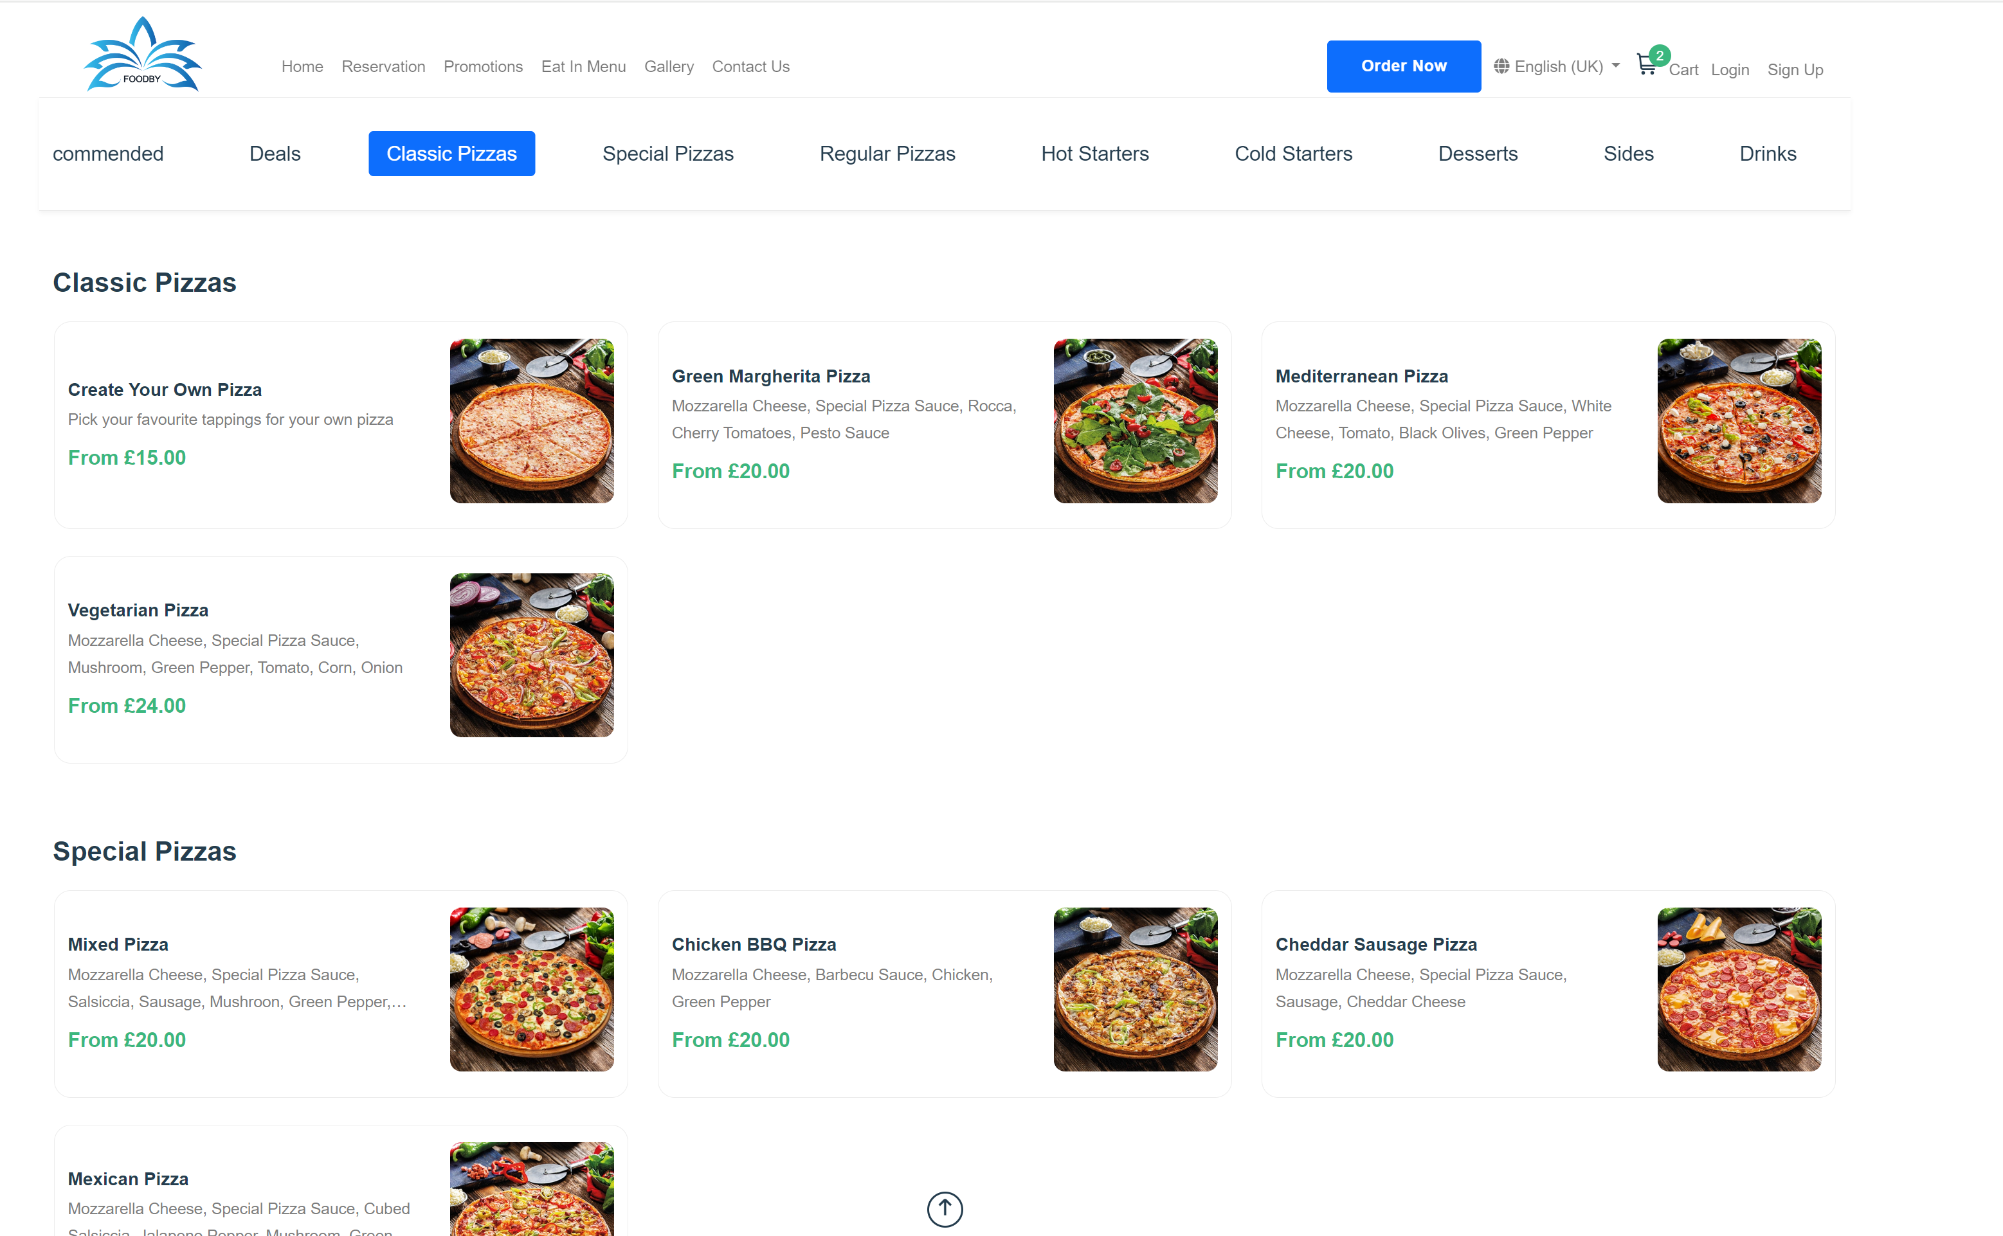Open the Desserts category tab
The height and width of the screenshot is (1236, 2003).
pos(1476,154)
